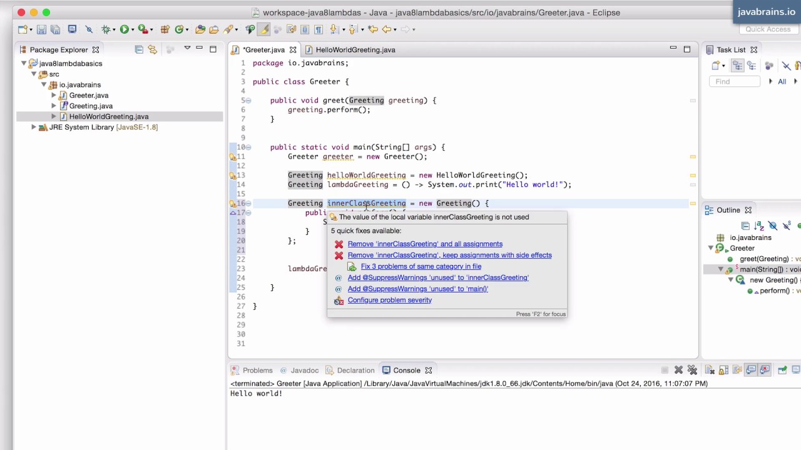Toggle Link with Editor in Package Explorer
The height and width of the screenshot is (450, 801).
(x=152, y=49)
